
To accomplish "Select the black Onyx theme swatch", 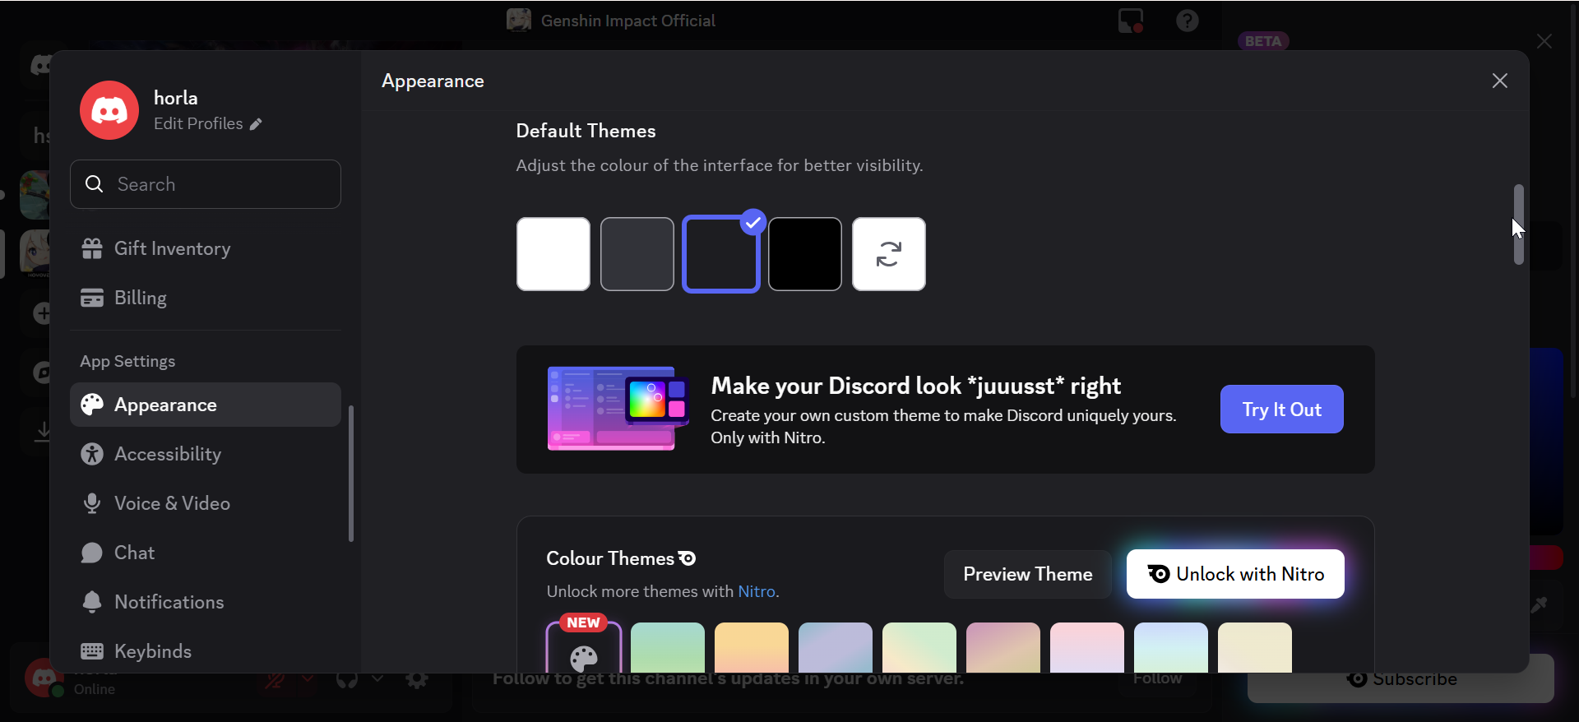I will pyautogui.click(x=805, y=254).
